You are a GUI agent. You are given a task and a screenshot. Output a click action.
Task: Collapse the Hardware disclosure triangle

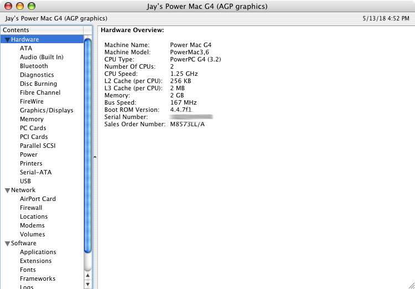tap(7, 40)
